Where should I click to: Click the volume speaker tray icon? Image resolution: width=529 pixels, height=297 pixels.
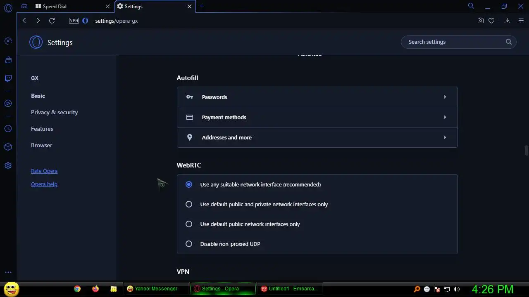coord(457,289)
